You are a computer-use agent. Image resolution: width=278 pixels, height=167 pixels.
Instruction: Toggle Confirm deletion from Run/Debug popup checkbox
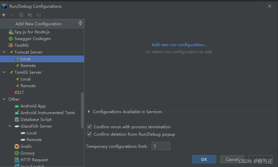pos(89,134)
